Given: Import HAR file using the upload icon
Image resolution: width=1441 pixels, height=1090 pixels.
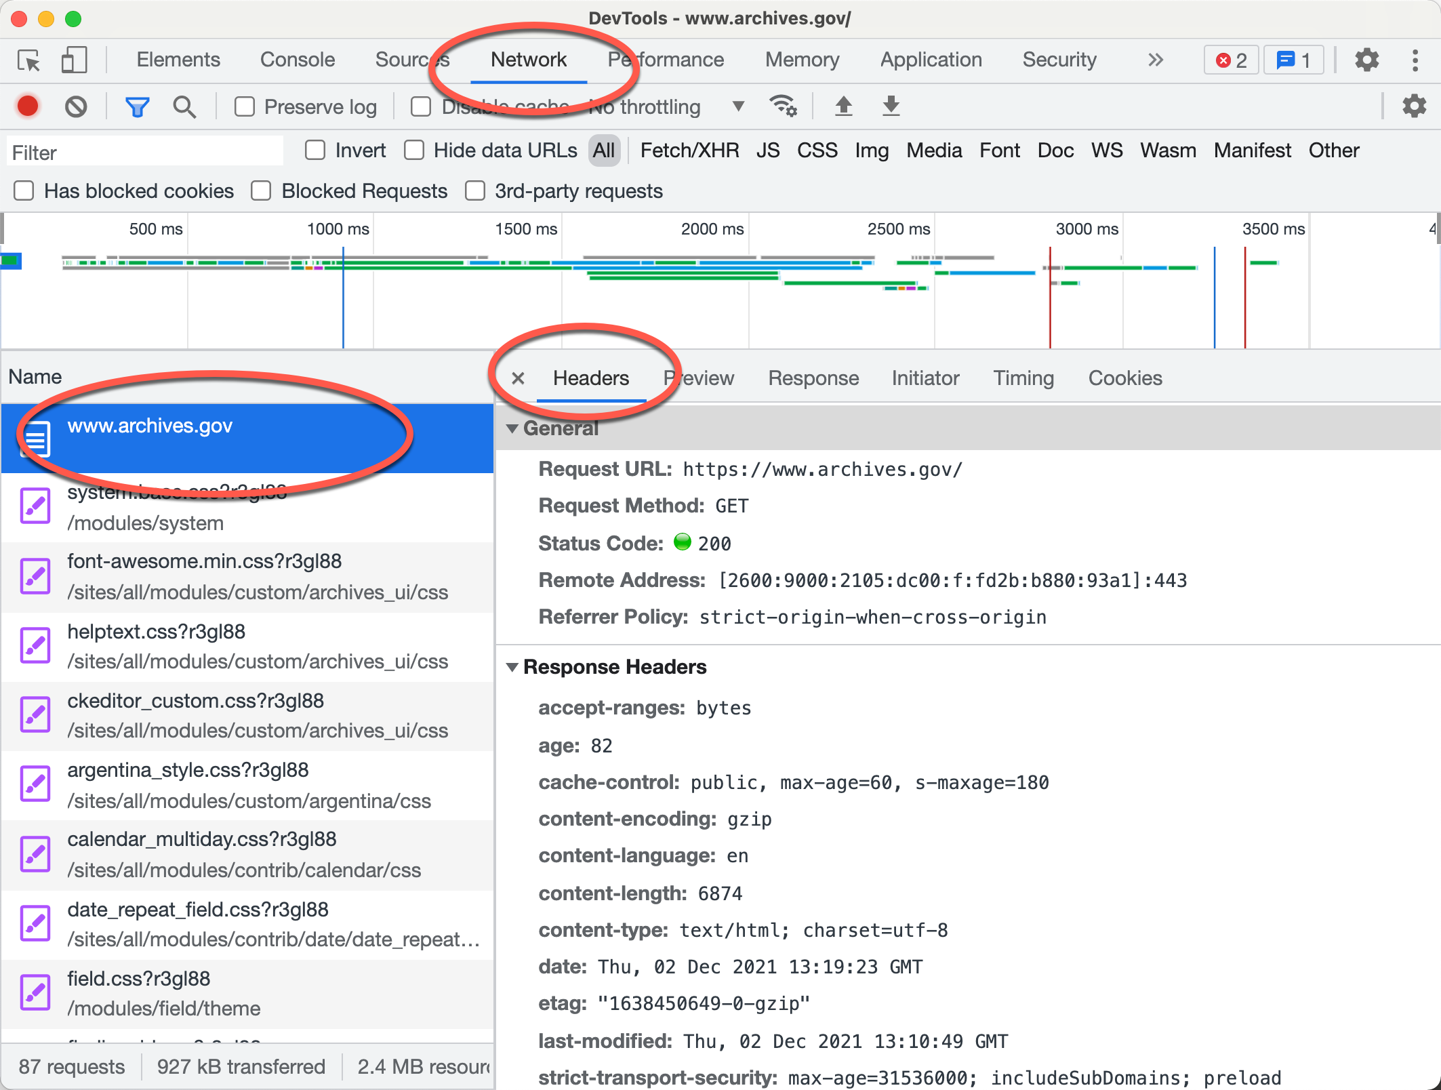Looking at the screenshot, I should coord(844,106).
